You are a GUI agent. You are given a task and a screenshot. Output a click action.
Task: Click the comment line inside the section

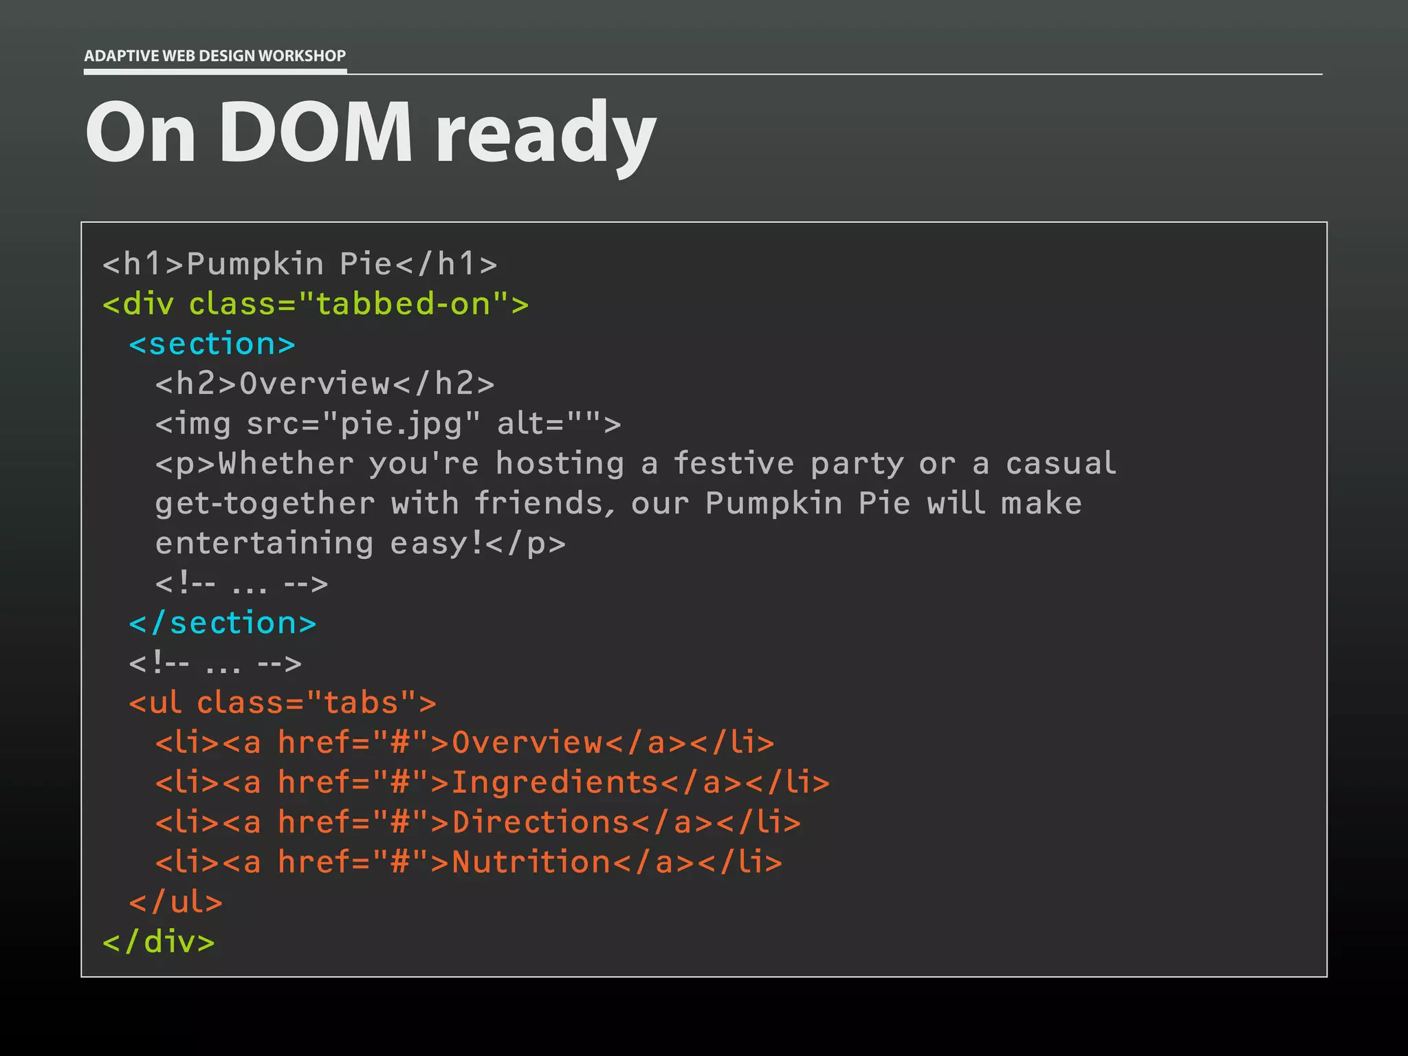tap(242, 584)
